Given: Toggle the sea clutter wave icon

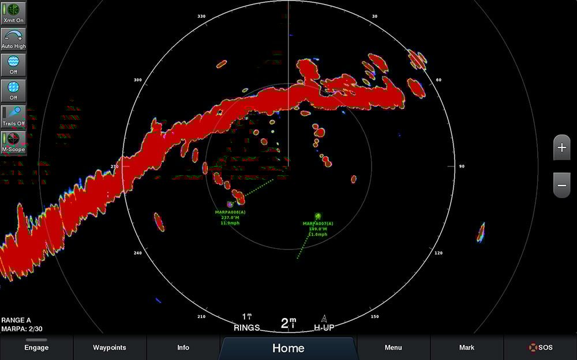Looking at the screenshot, I should coord(13,65).
